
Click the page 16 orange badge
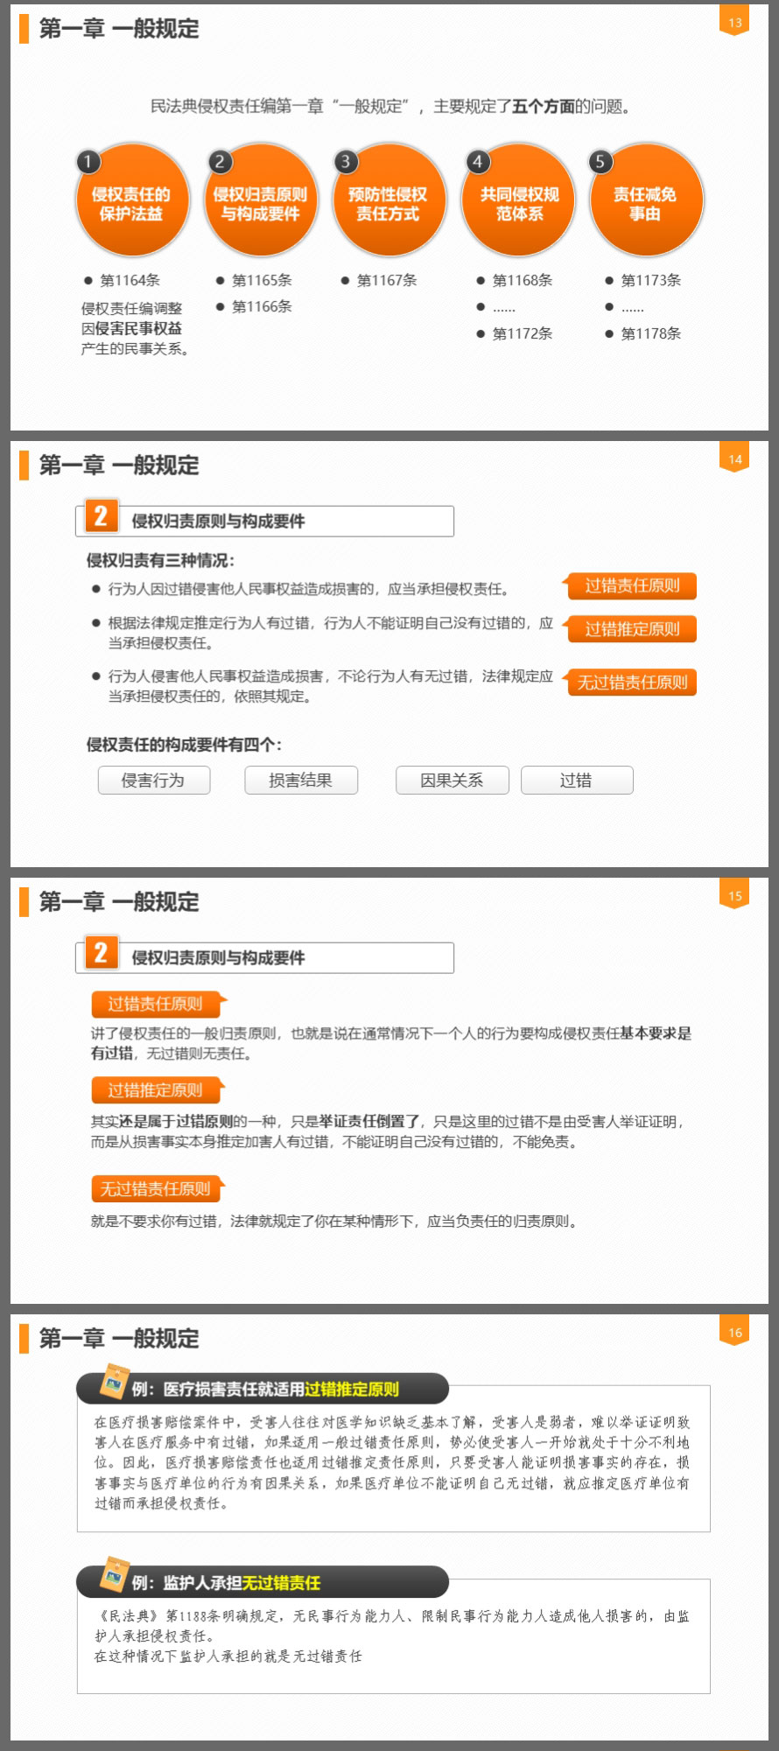tap(734, 1331)
